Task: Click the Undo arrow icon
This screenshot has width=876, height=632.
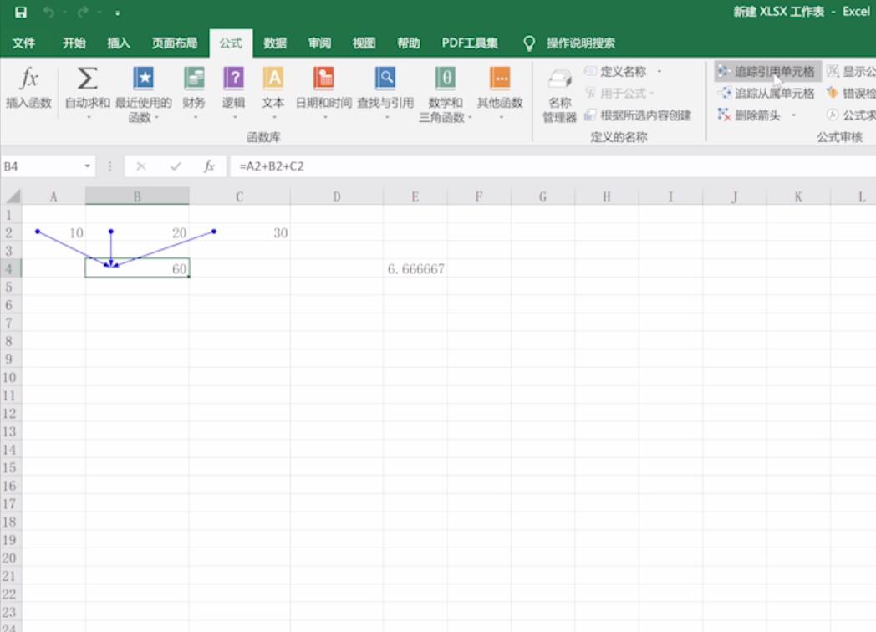Action: click(48, 13)
